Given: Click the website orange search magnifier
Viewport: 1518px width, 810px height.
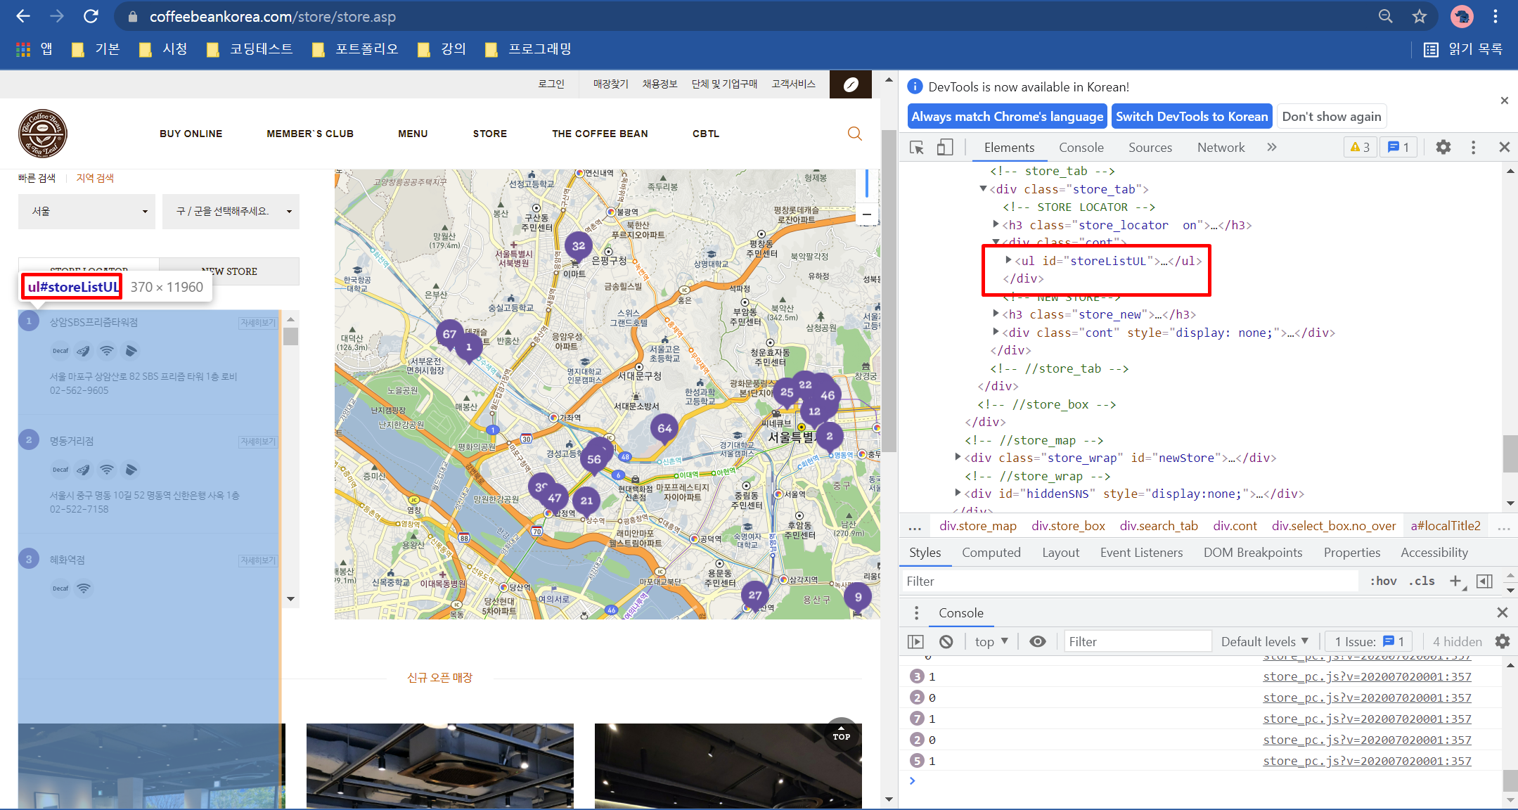Looking at the screenshot, I should pos(854,134).
